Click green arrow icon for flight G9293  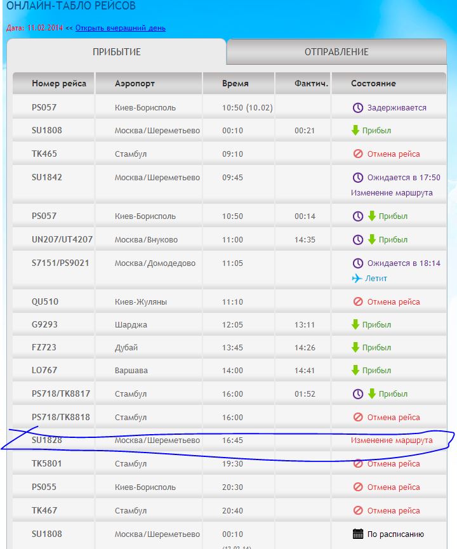(x=355, y=325)
